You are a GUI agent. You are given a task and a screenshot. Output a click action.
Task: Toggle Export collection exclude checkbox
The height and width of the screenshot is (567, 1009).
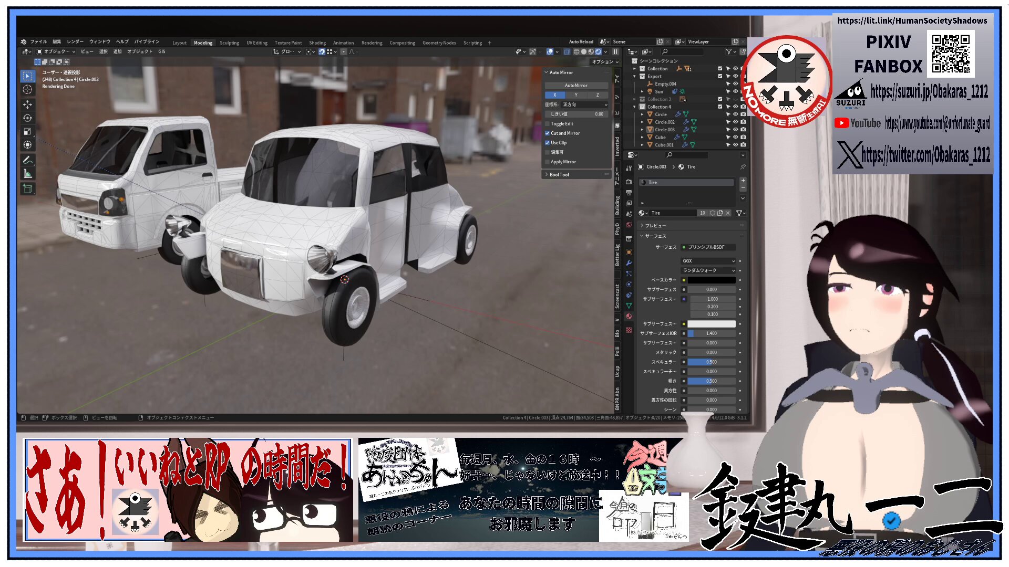720,76
